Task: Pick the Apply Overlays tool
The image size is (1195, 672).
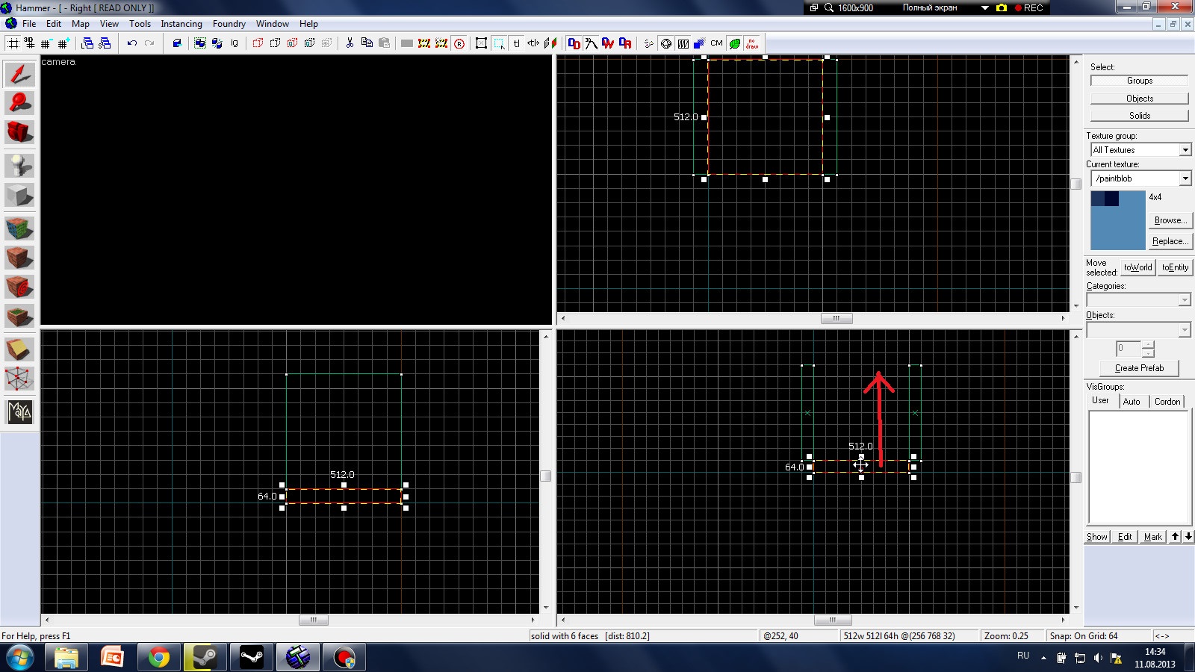Action: pos(20,316)
